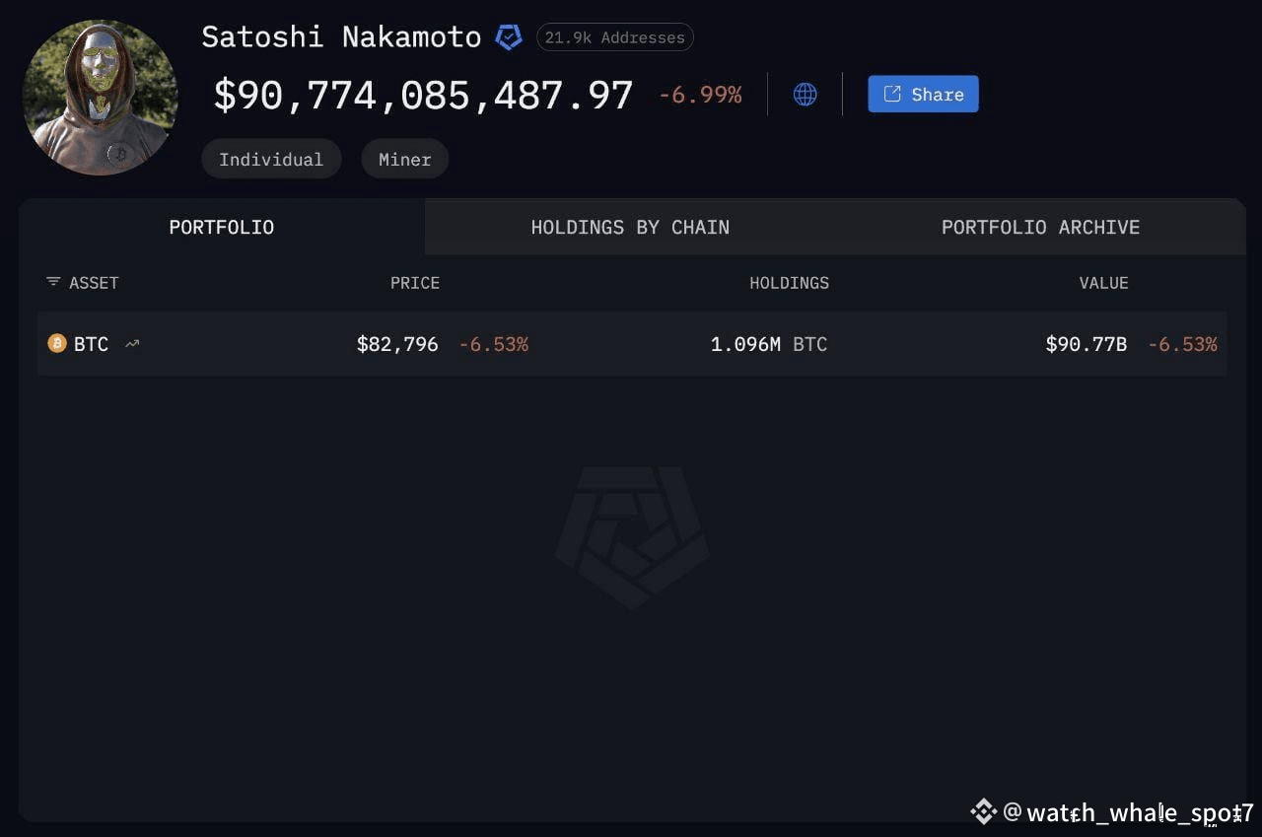Click the 1.096M BTC holdings value
The width and height of the screenshot is (1262, 837).
pyautogui.click(x=769, y=344)
